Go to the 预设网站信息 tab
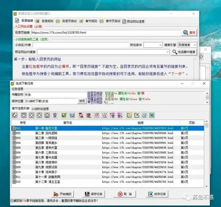This screenshot has height=207, width=221. point(133,21)
